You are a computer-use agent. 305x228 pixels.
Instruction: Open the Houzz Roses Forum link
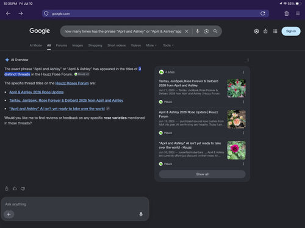(72, 83)
